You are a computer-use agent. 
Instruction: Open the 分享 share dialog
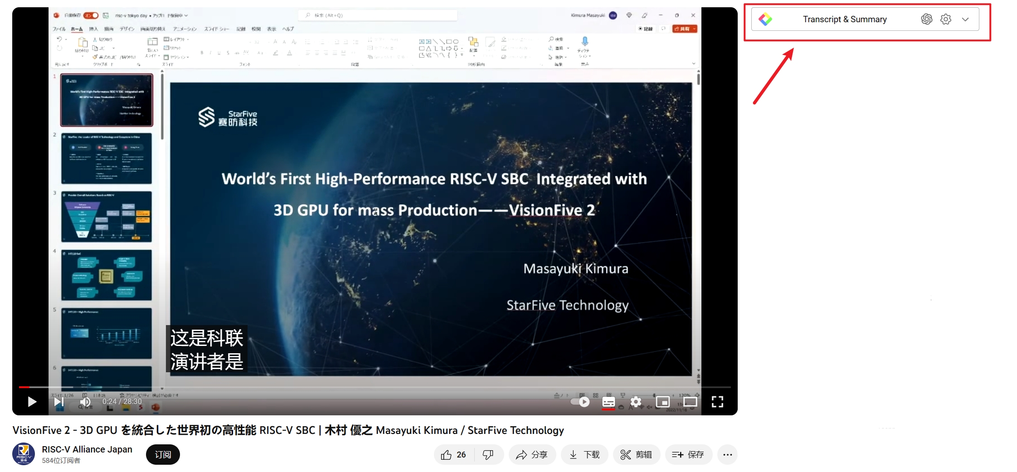point(532,455)
